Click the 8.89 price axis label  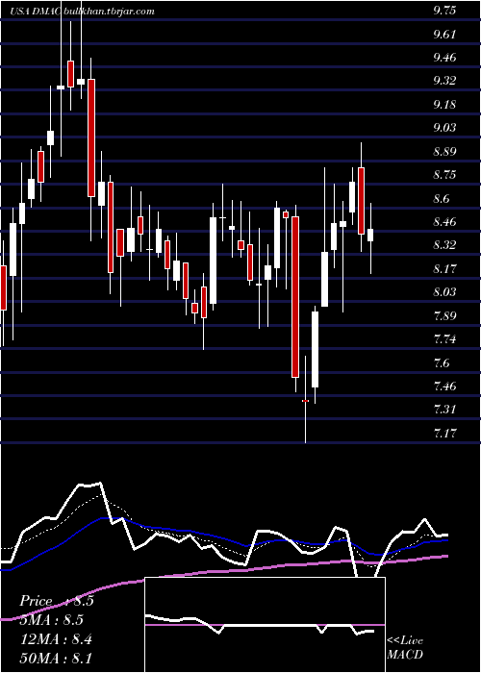tap(444, 152)
